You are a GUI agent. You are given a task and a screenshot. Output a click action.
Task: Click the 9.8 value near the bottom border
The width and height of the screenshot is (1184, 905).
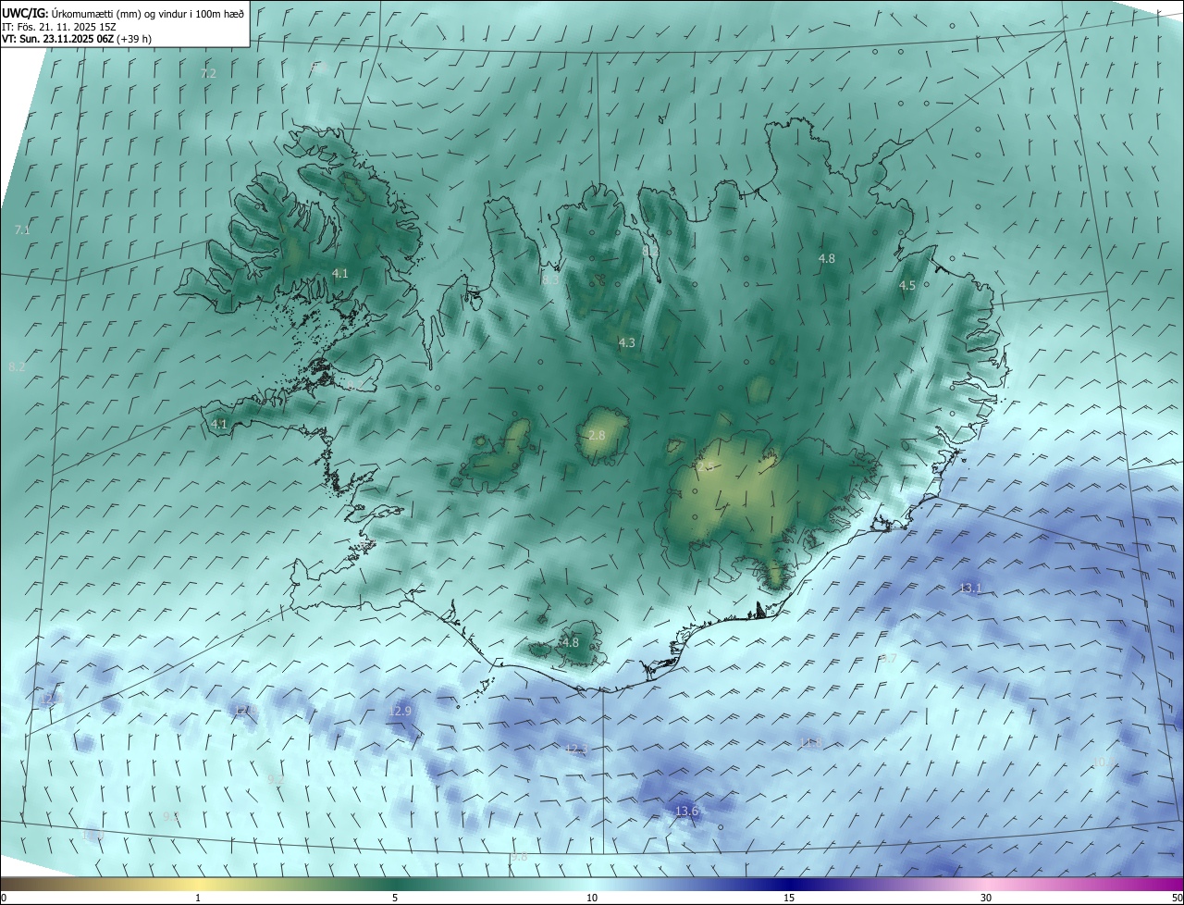pyautogui.click(x=518, y=857)
